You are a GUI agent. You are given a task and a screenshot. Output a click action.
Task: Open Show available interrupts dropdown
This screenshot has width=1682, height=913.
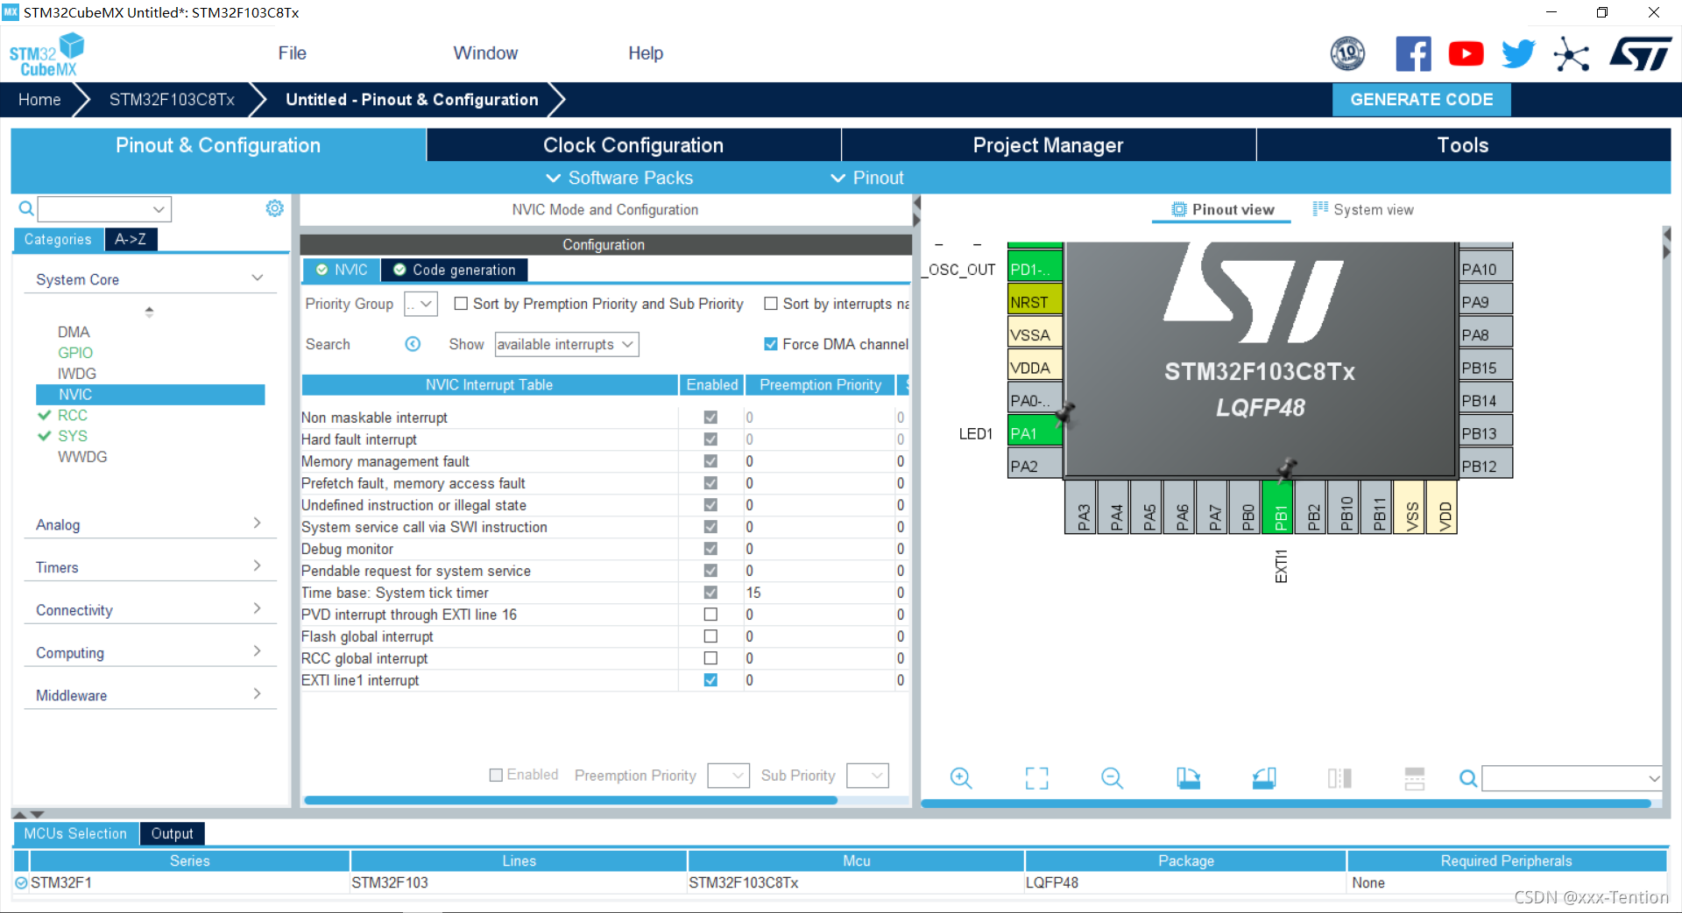(x=567, y=344)
